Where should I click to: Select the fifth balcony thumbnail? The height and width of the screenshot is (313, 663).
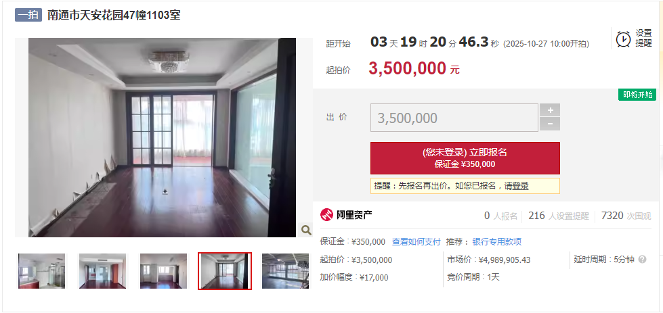point(285,271)
